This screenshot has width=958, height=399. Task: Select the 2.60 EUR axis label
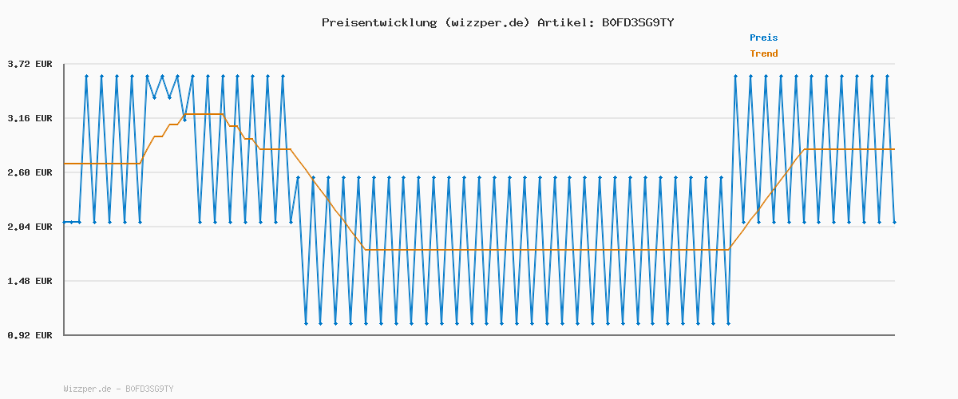30,172
